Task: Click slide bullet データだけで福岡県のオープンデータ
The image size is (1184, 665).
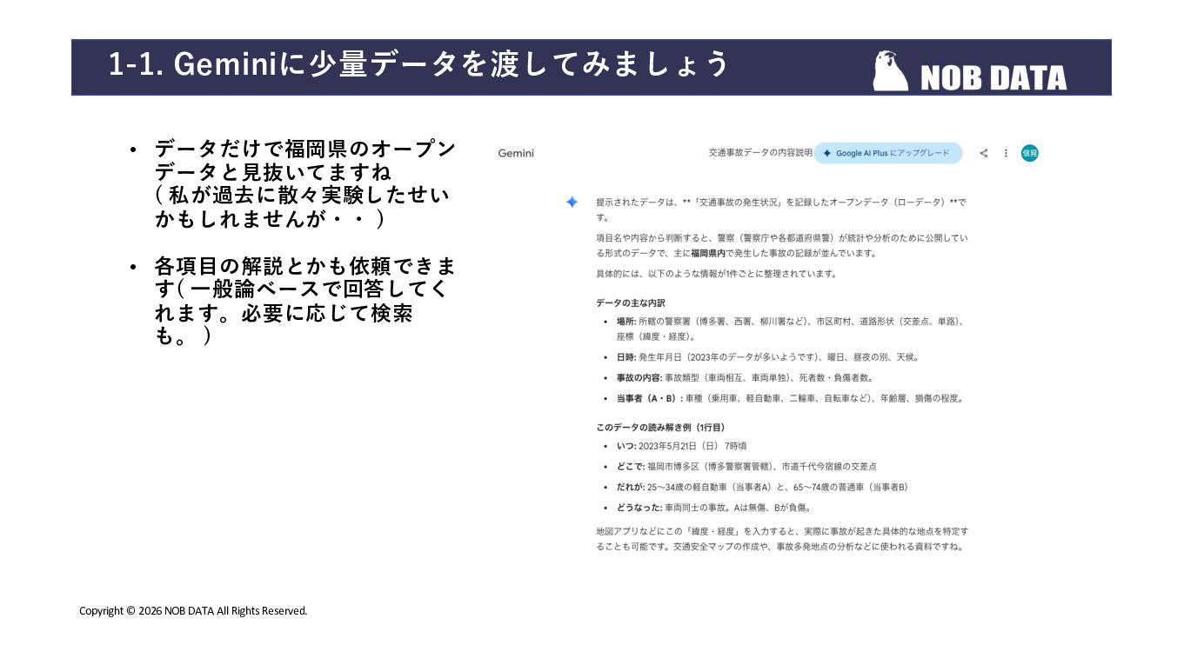Action: click(x=305, y=183)
